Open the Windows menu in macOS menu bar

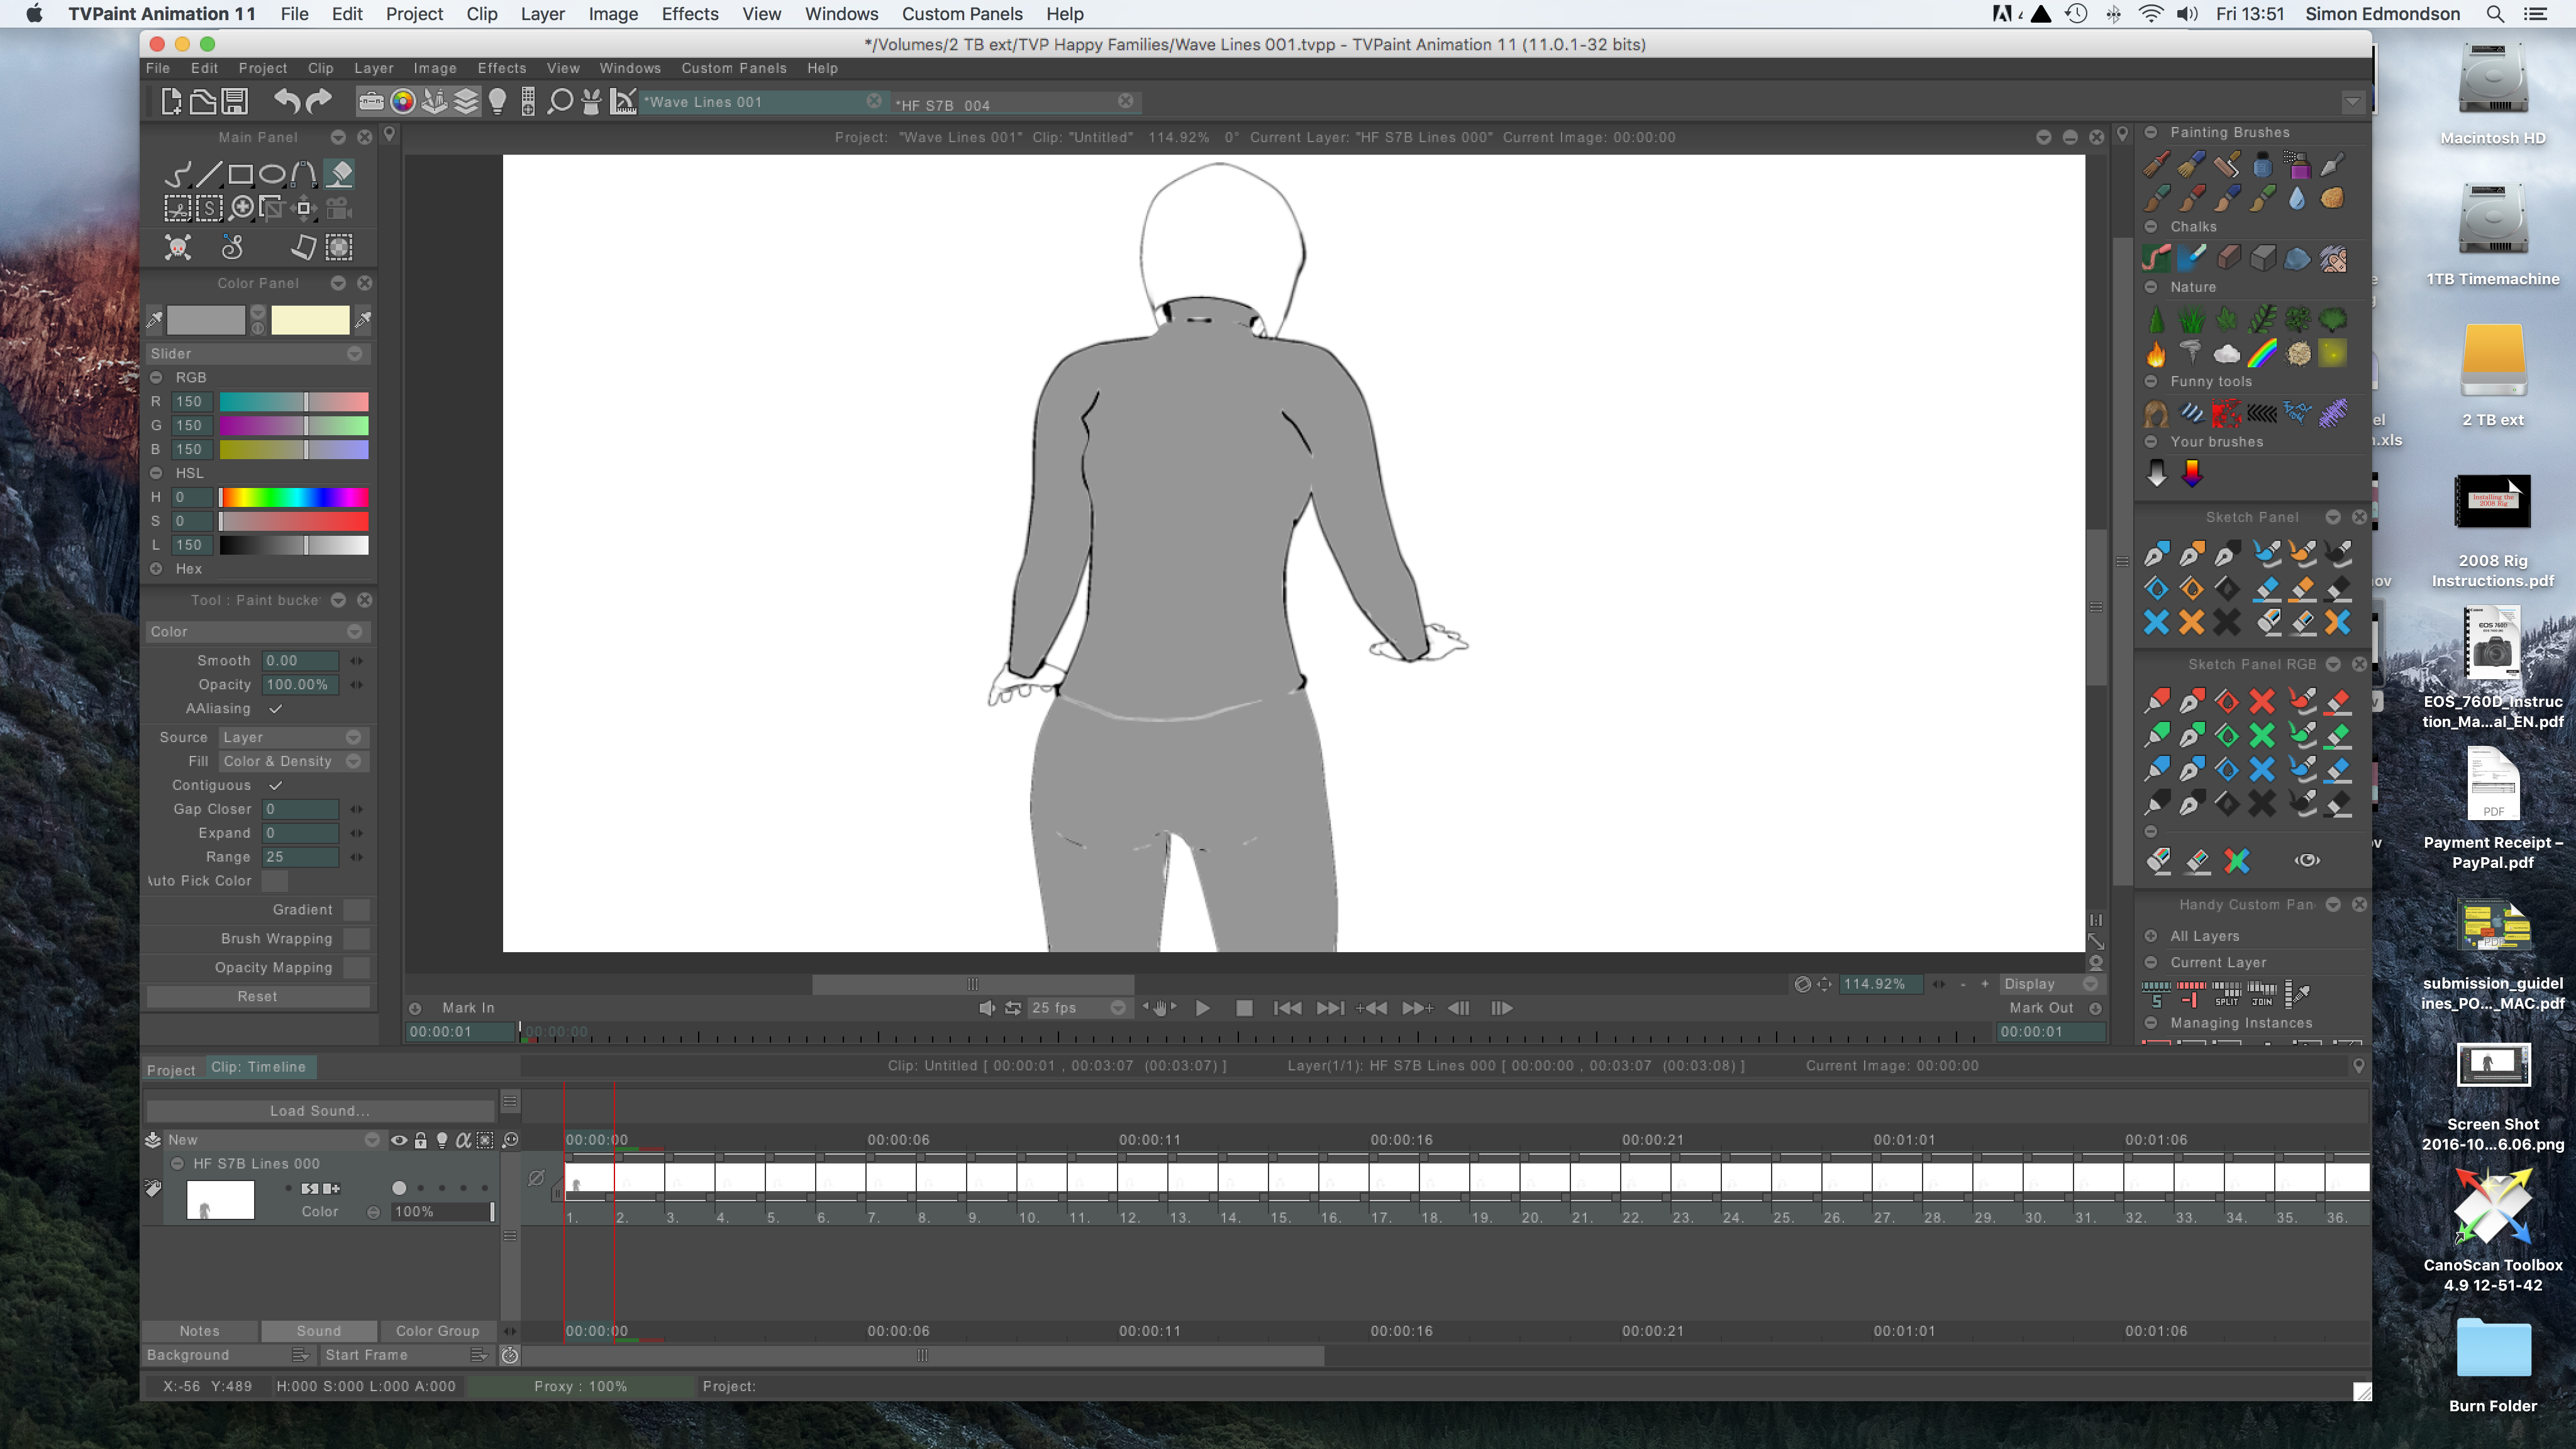(x=841, y=14)
